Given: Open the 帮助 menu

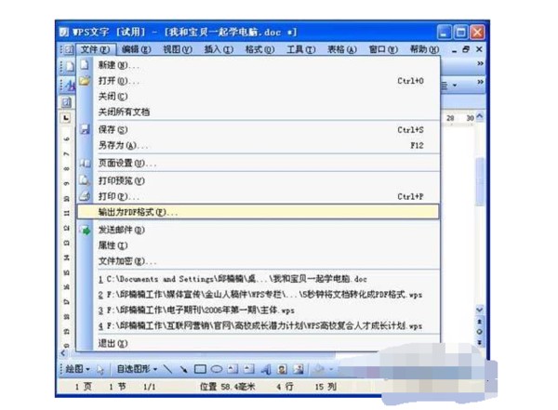Looking at the screenshot, I should point(424,49).
